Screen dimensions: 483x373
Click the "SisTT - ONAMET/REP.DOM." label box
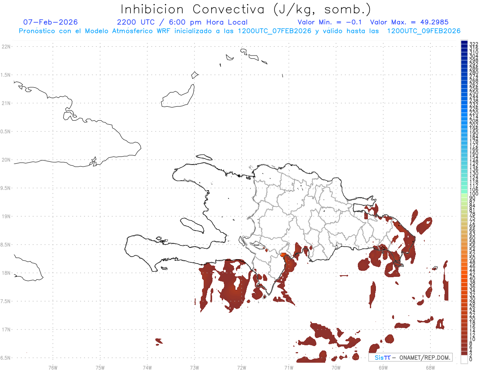coord(410,357)
